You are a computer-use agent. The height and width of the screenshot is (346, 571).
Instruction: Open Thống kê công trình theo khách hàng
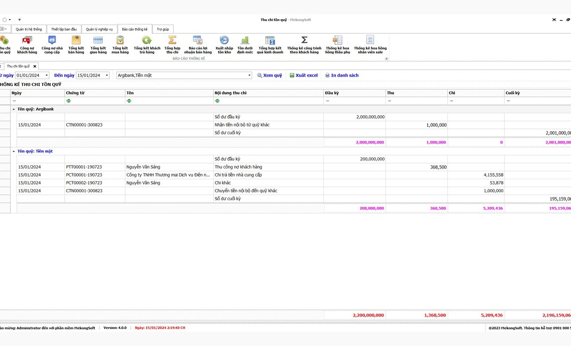304,45
